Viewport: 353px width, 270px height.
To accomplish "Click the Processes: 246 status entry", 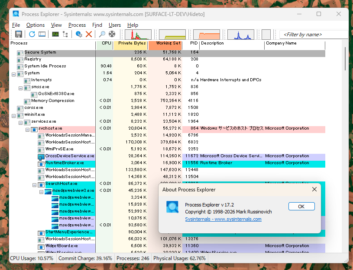I will click(133, 258).
